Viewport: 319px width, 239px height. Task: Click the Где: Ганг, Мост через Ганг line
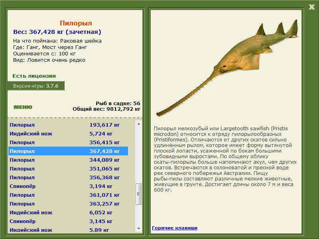coord(50,47)
